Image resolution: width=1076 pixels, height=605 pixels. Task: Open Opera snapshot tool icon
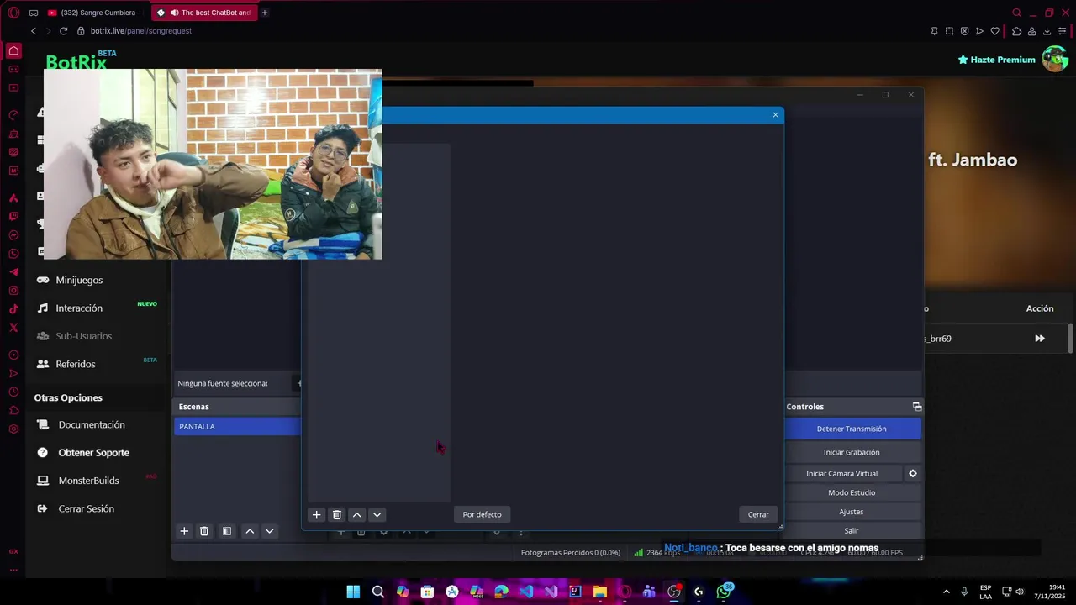coord(950,31)
